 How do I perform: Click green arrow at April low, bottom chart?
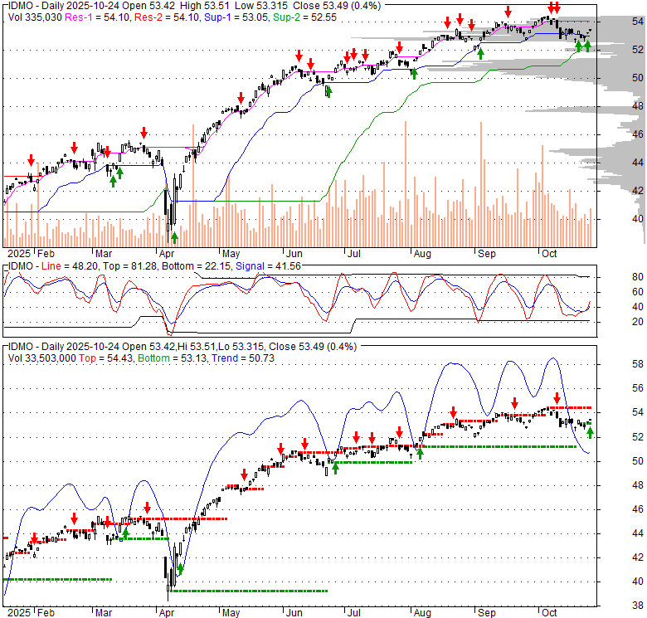point(180,569)
